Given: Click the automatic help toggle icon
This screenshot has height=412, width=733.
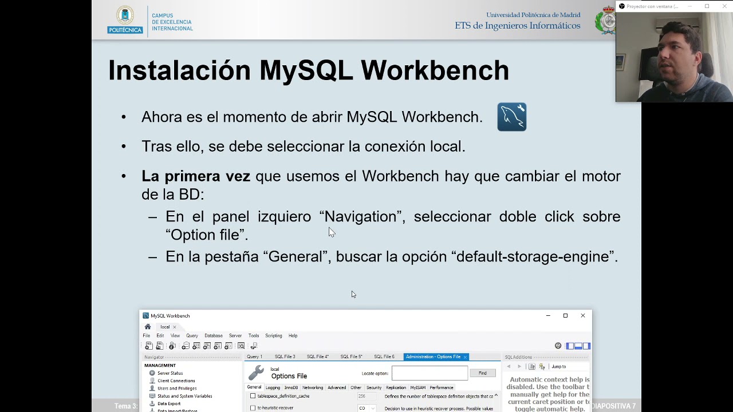Looking at the screenshot, I should [542, 366].
